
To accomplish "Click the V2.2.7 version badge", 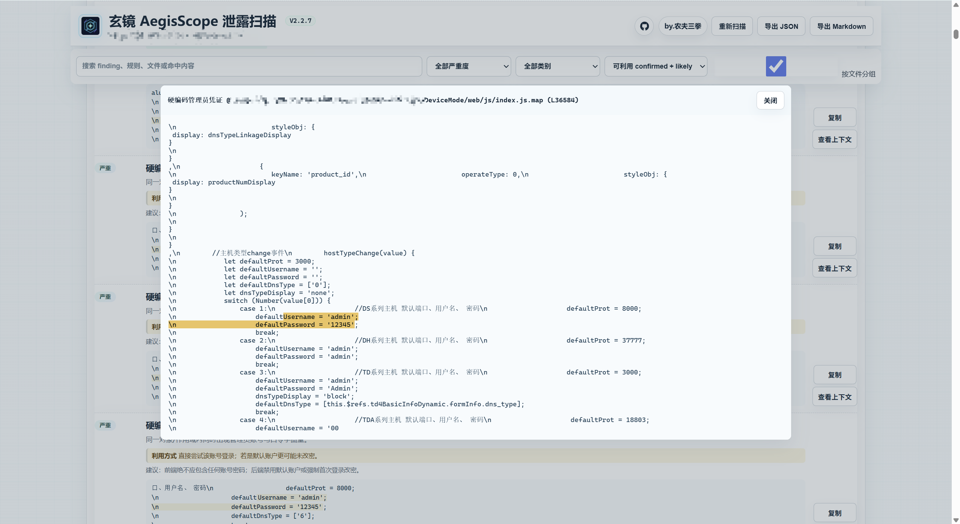I will [300, 21].
